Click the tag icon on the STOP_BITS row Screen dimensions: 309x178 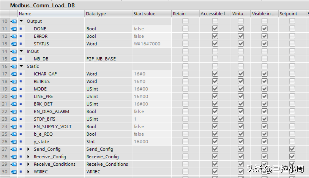14,119
